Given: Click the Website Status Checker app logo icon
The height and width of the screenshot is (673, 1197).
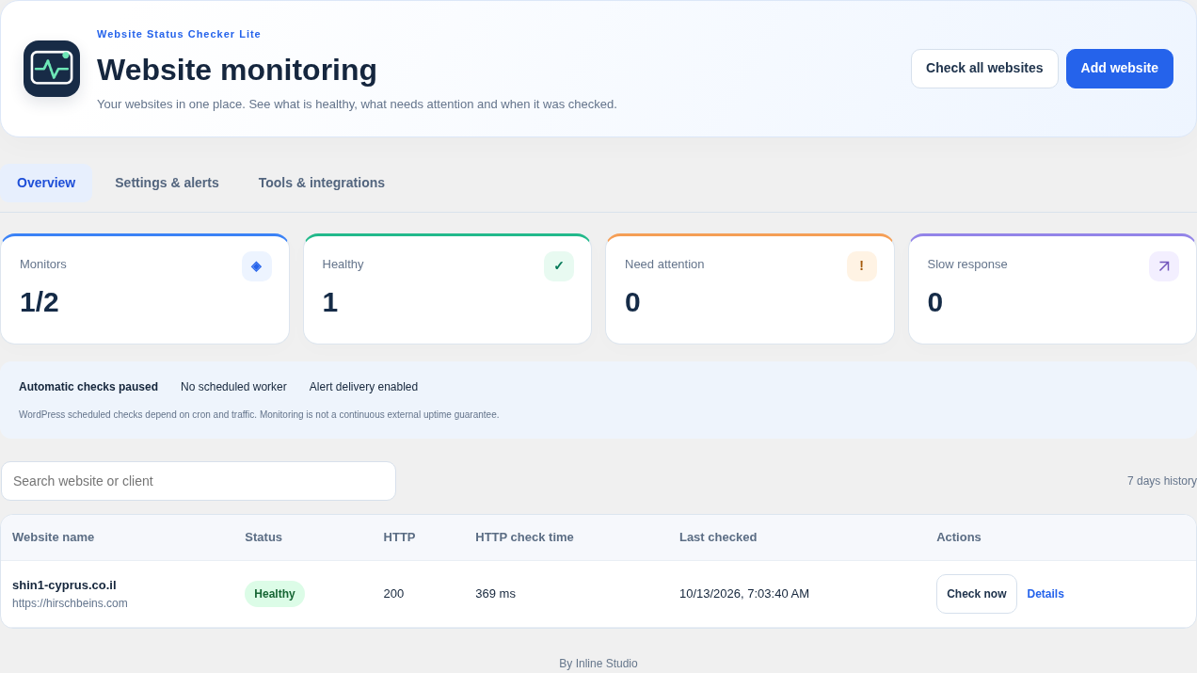Looking at the screenshot, I should click(x=52, y=69).
